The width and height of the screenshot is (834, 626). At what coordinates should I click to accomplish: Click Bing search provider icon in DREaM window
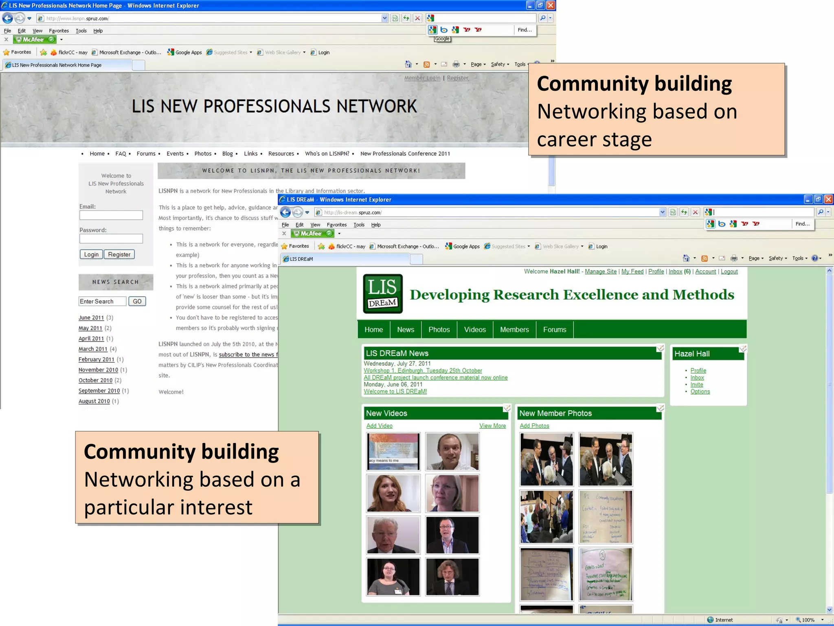click(722, 224)
